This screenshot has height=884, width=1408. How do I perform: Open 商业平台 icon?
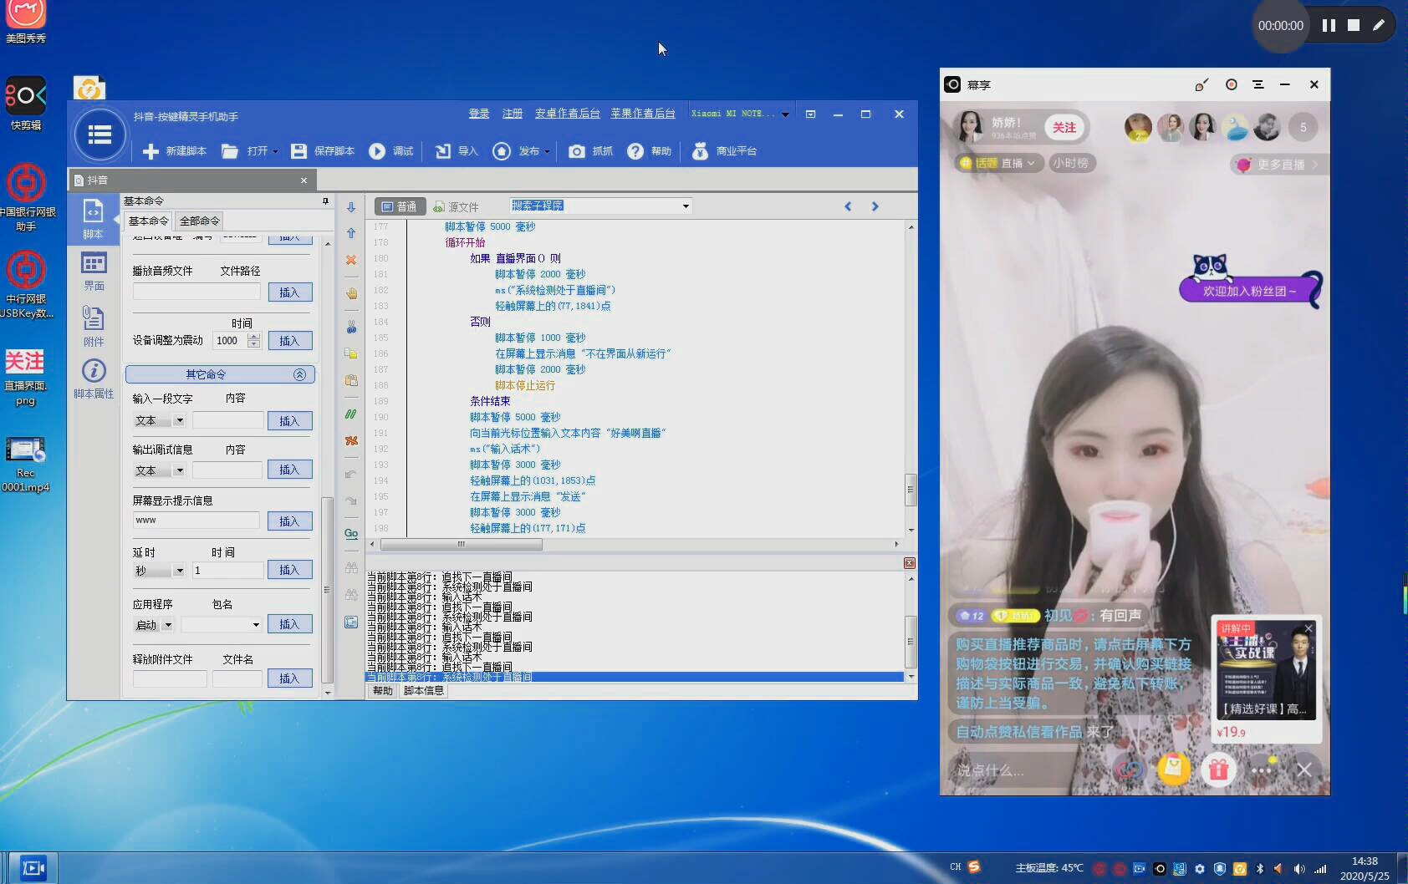pyautogui.click(x=701, y=151)
